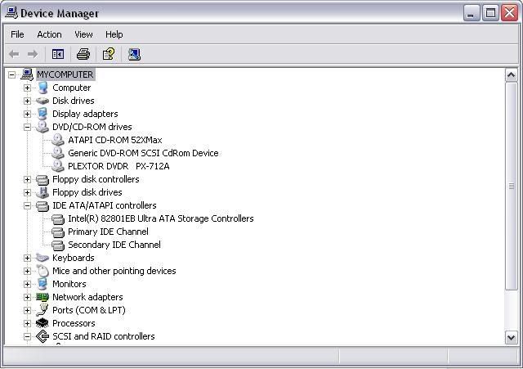This screenshot has height=369, width=523.
Task: Close the Device Manager window
Action: pyautogui.click(x=509, y=13)
